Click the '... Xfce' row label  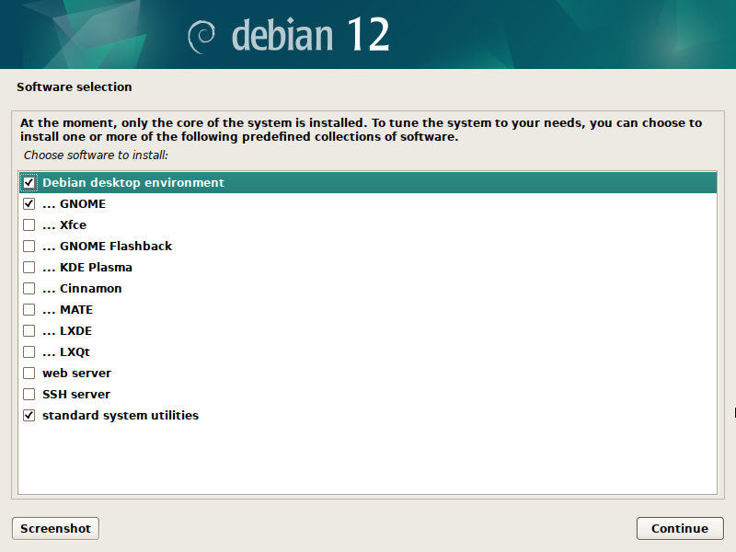coord(64,224)
